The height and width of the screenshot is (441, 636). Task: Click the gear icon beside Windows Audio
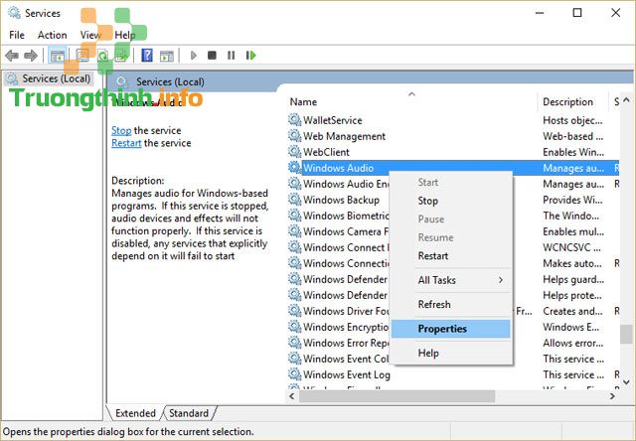click(294, 168)
